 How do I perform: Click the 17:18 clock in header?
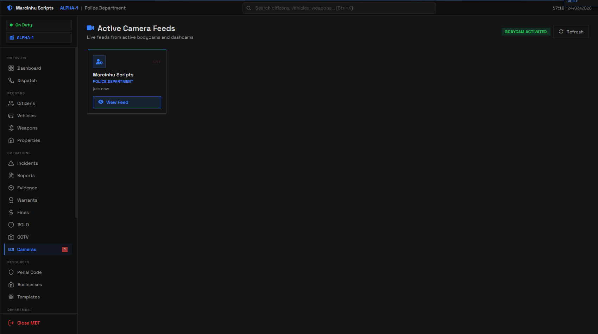[x=558, y=8]
